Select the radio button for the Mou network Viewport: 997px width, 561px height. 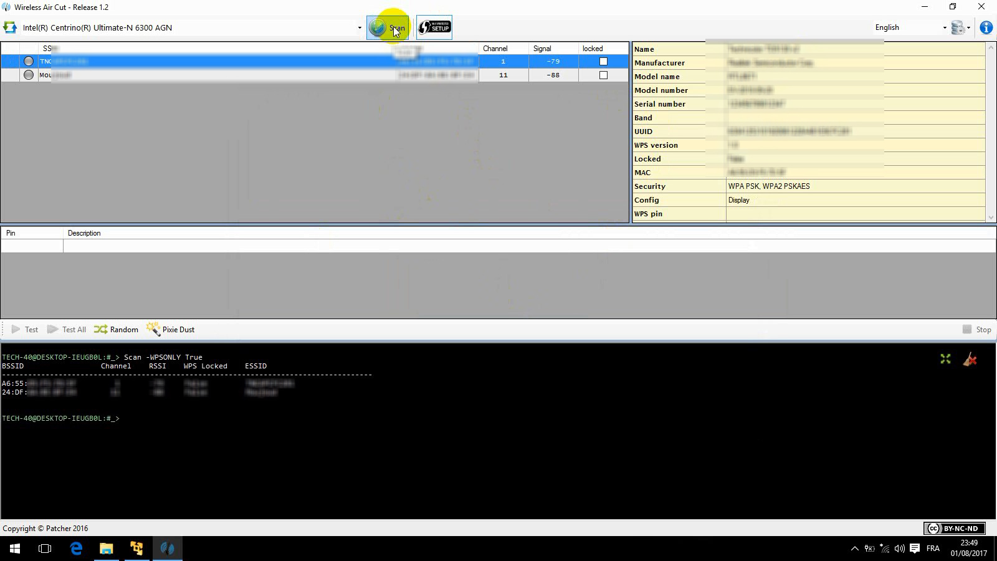(28, 75)
